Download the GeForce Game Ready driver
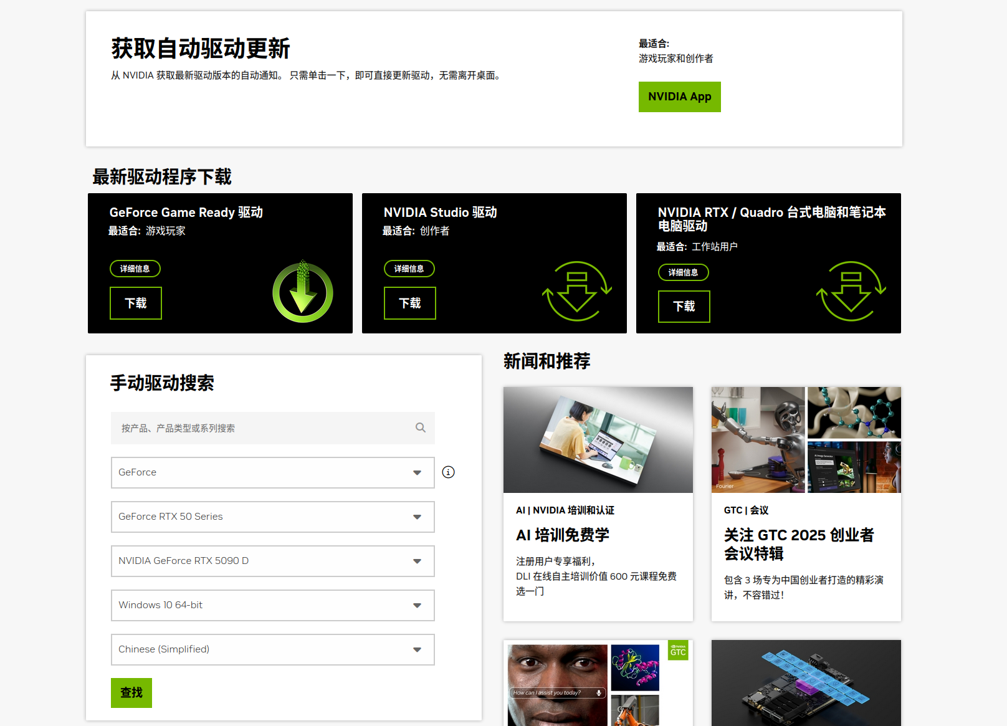Screen dimensions: 1007x726 point(136,303)
